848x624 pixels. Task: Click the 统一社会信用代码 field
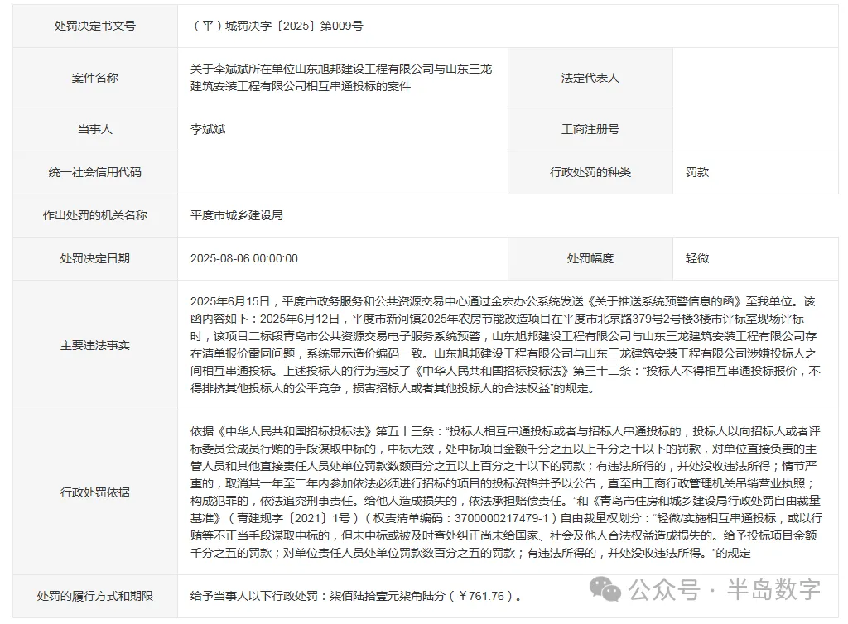tap(94, 172)
